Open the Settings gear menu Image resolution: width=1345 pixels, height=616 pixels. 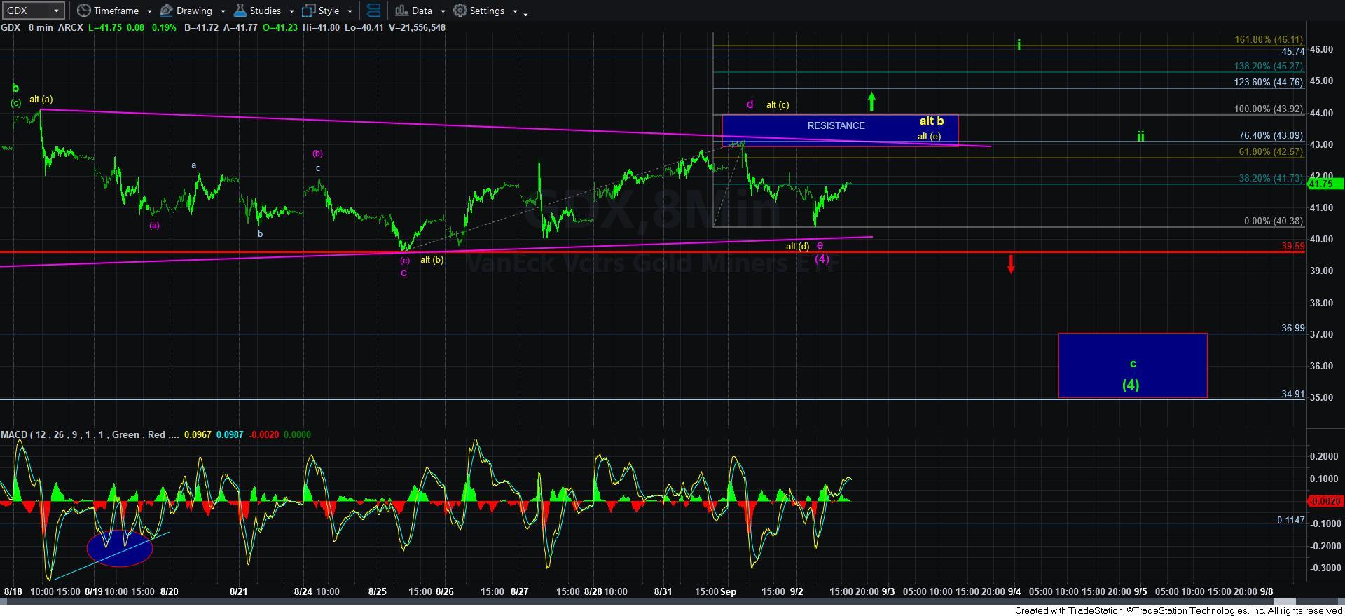pyautogui.click(x=485, y=11)
